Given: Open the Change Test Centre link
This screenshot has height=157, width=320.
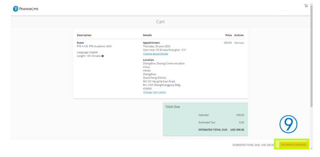Looking at the screenshot, I should pos(154,92).
